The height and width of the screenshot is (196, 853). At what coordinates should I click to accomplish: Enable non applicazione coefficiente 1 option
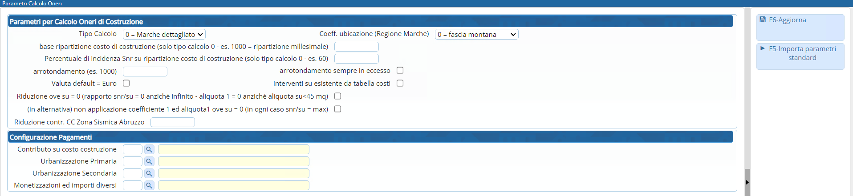point(338,109)
